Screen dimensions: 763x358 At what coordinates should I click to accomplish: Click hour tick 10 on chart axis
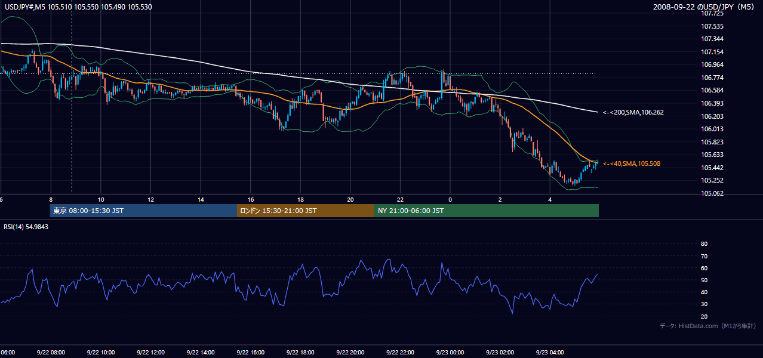point(101,199)
